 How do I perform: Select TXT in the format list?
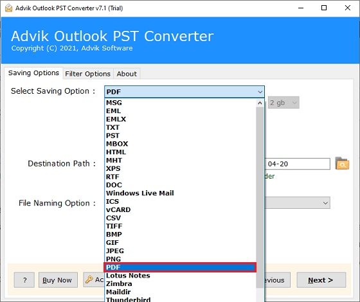[180, 127]
